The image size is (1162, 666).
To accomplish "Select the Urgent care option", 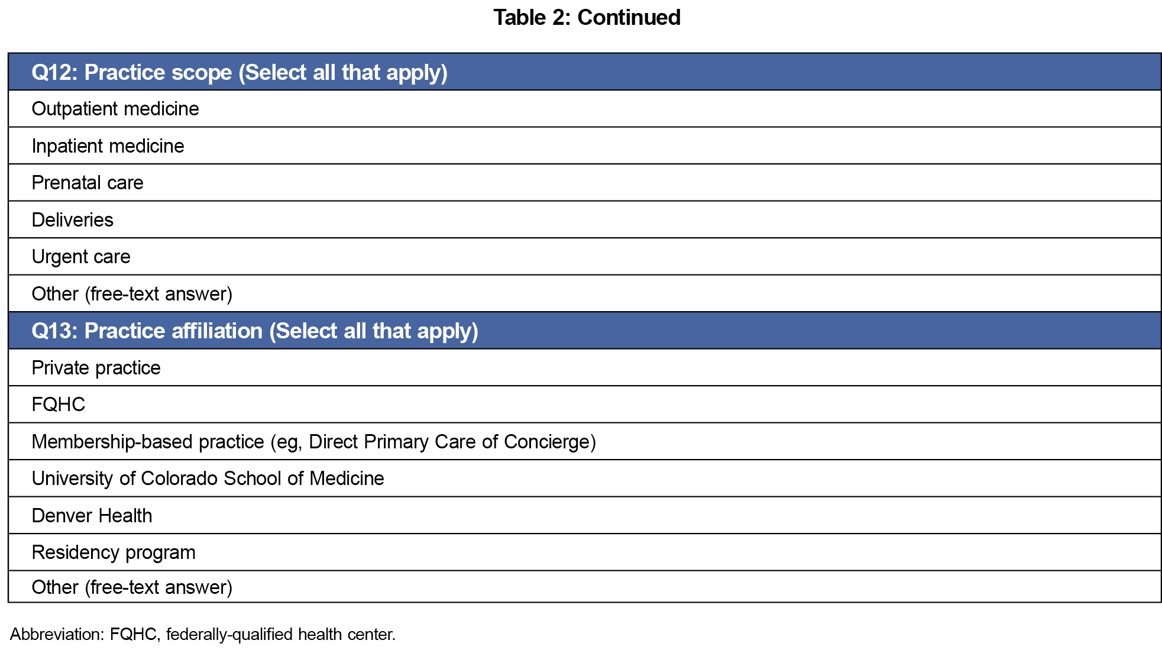I will (81, 257).
